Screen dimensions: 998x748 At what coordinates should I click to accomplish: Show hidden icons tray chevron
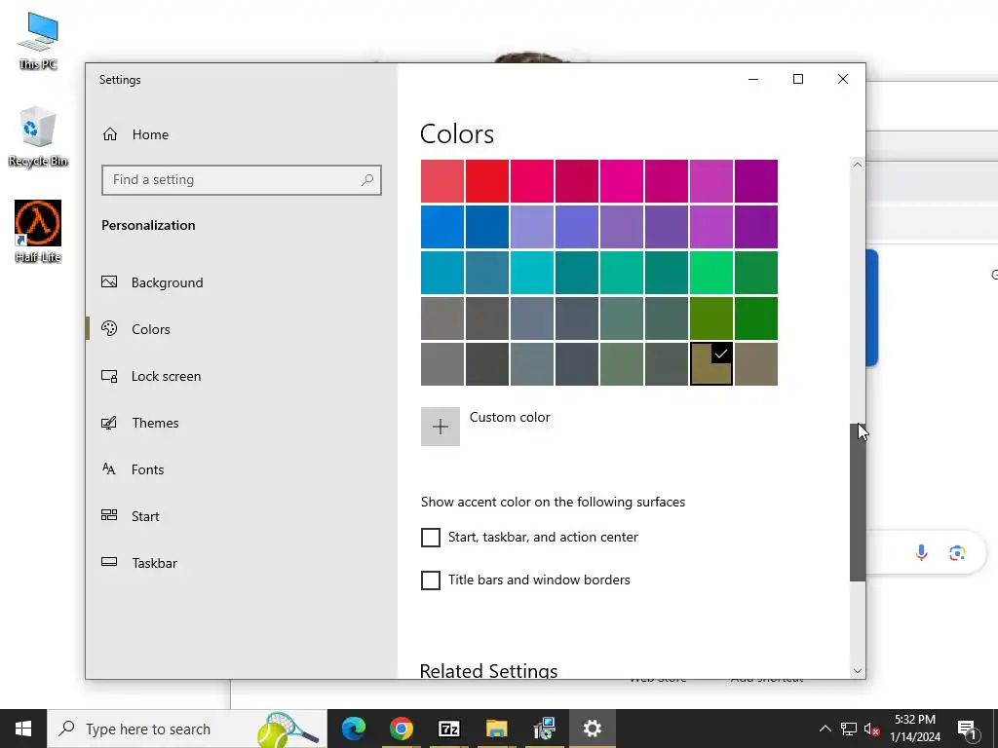[825, 729]
